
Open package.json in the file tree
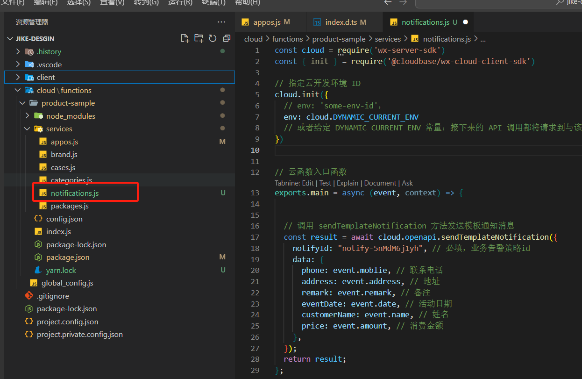click(68, 257)
